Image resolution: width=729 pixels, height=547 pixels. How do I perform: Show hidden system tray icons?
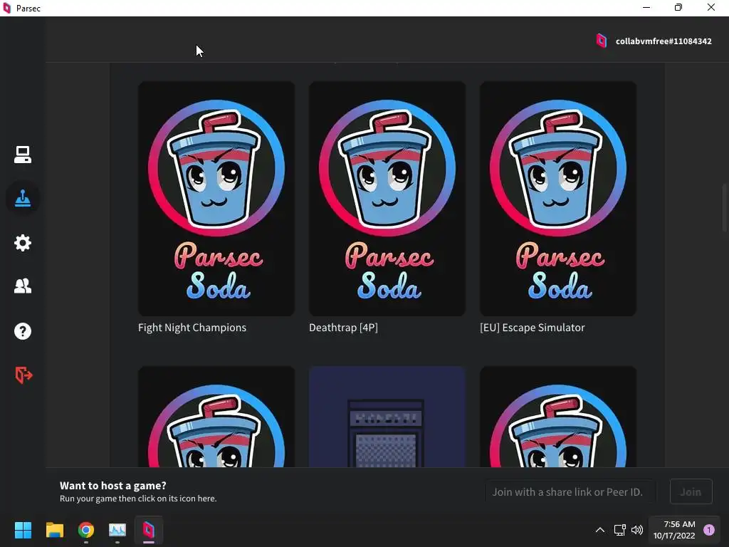(600, 530)
